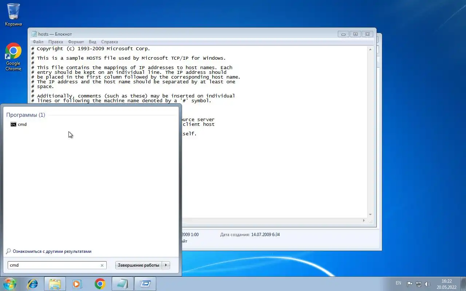The height and width of the screenshot is (291, 466).
Task: Click the Notepad horizontal scrollbar right arrow
Action: click(364, 220)
